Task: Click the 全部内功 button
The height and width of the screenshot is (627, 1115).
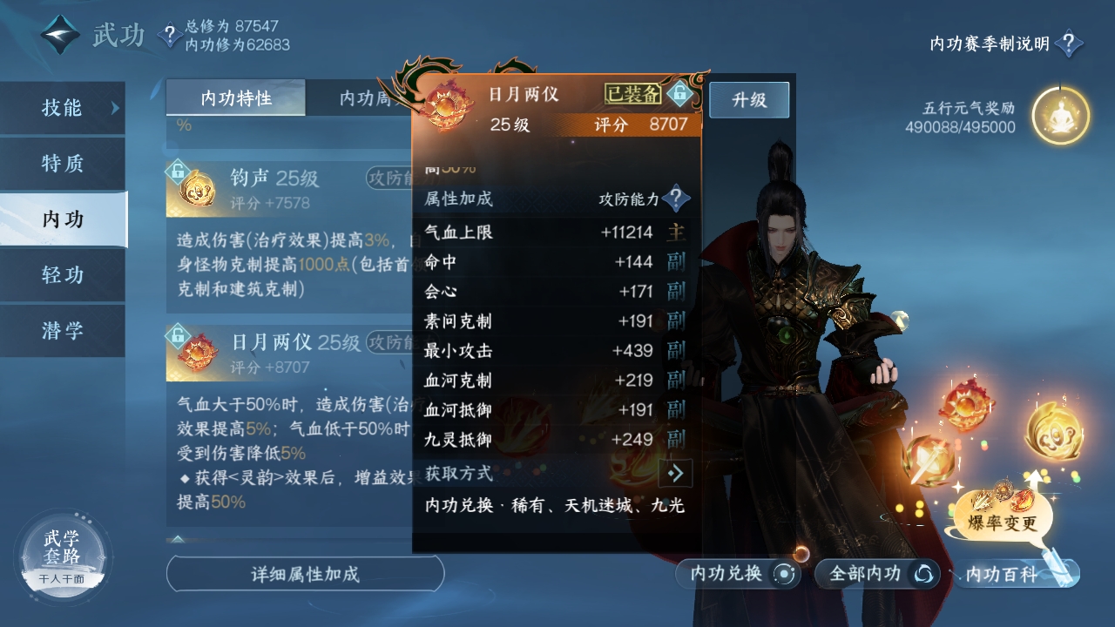Action: point(877,574)
